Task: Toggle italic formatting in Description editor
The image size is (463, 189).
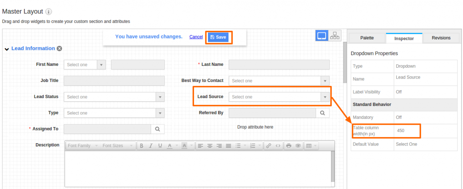Action: coord(151,146)
